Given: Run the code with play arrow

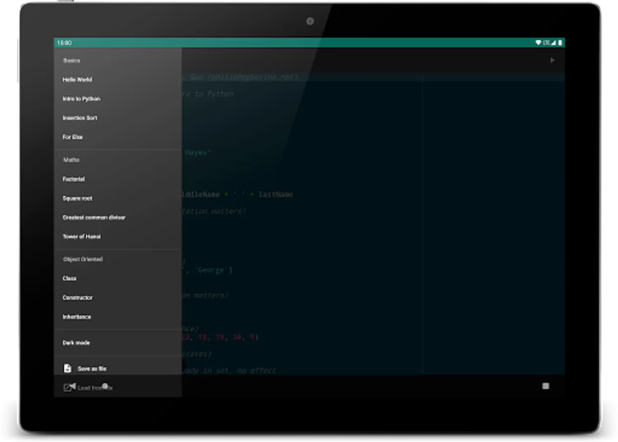Looking at the screenshot, I should point(552,60).
